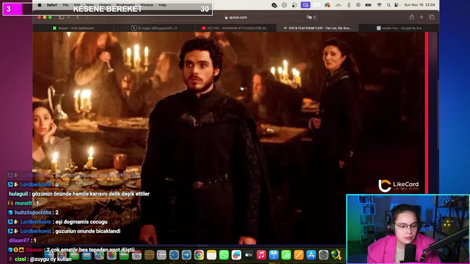This screenshot has width=470, height=264.
Task: Select the DİZİ & FİLM İHANETLERİ tab
Action: [317, 28]
